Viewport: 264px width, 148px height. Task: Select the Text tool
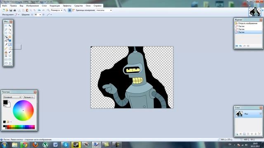[6, 56]
